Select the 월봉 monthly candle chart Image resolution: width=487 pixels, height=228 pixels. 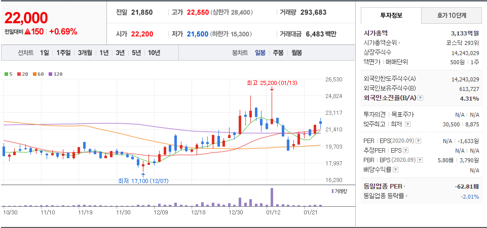[296, 53]
